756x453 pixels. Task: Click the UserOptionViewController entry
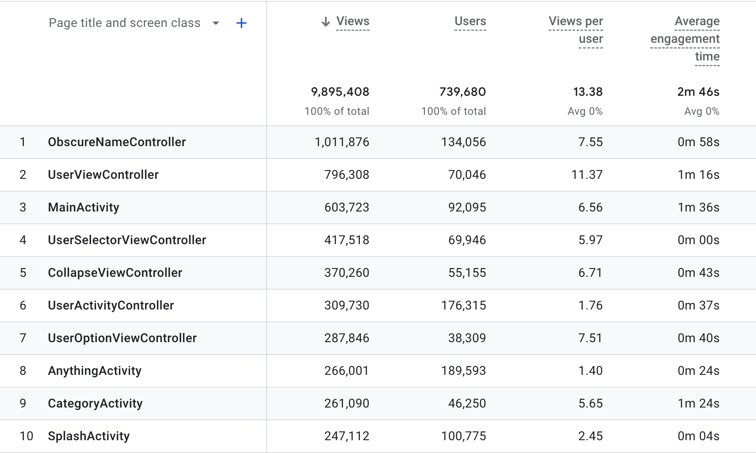tap(122, 338)
